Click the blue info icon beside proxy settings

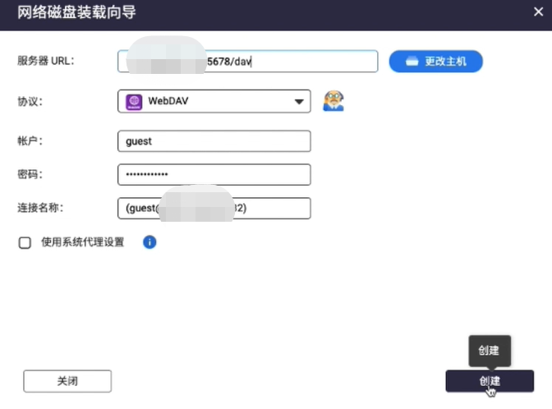click(x=149, y=242)
